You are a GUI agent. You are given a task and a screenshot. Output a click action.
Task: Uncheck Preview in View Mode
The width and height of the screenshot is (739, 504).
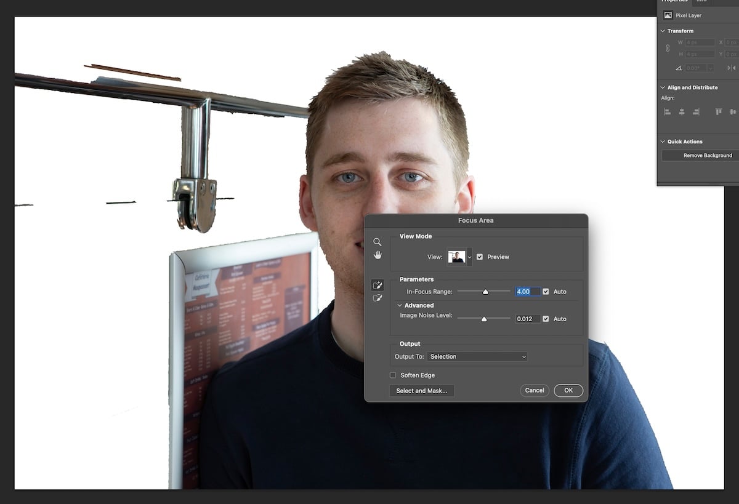pos(480,257)
